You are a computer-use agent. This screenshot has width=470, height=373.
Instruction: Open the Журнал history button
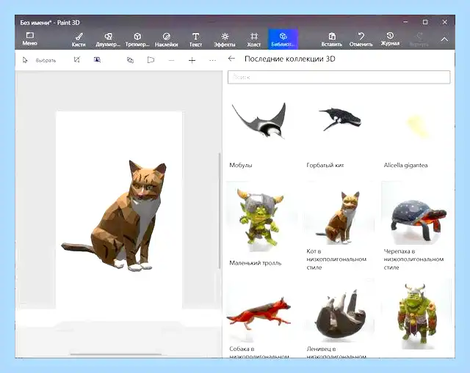point(390,39)
